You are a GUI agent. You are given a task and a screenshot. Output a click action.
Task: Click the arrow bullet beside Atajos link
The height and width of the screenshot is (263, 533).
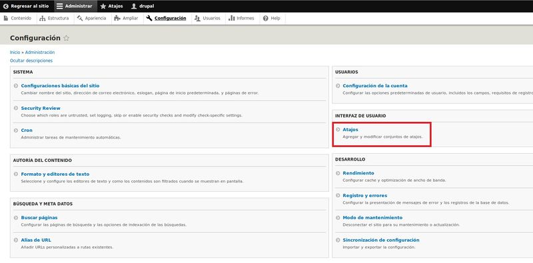[338, 129]
